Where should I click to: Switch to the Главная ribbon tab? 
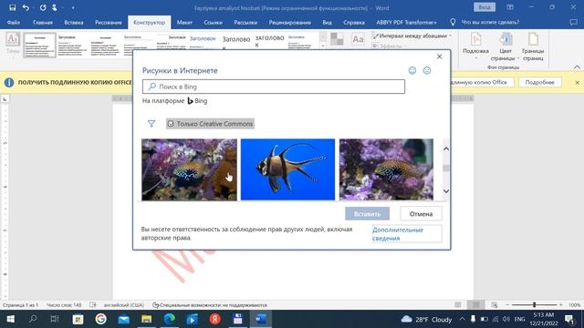(43, 22)
